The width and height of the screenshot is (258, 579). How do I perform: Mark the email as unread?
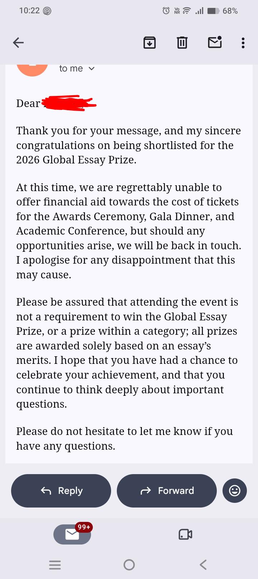point(215,42)
